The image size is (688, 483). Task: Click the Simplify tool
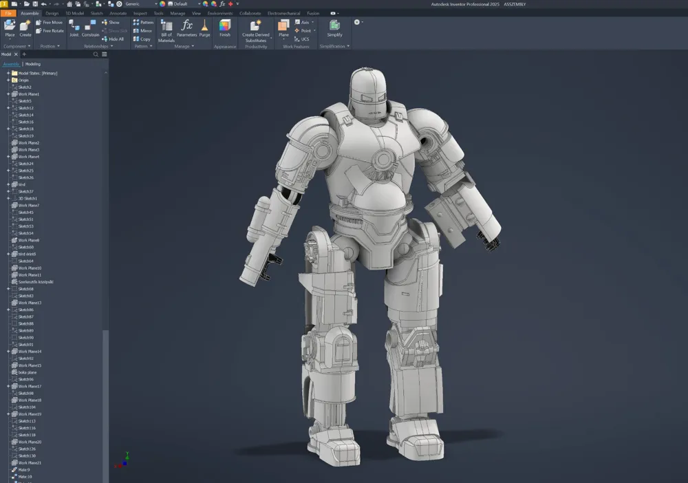[x=334, y=28]
